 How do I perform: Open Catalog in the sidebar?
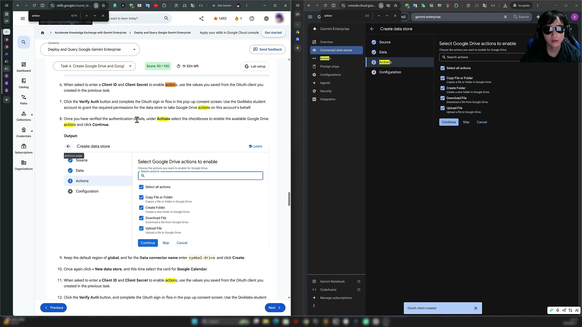click(x=24, y=83)
